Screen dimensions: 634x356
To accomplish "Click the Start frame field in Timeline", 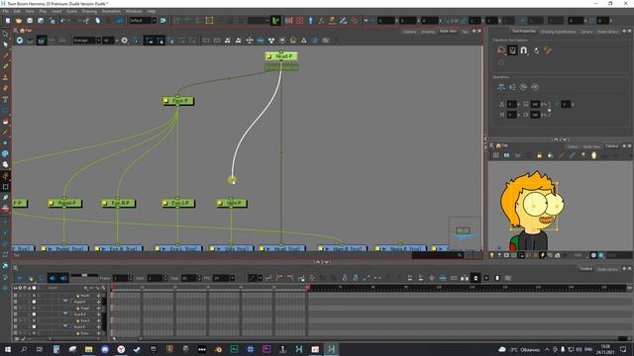I will [155, 278].
